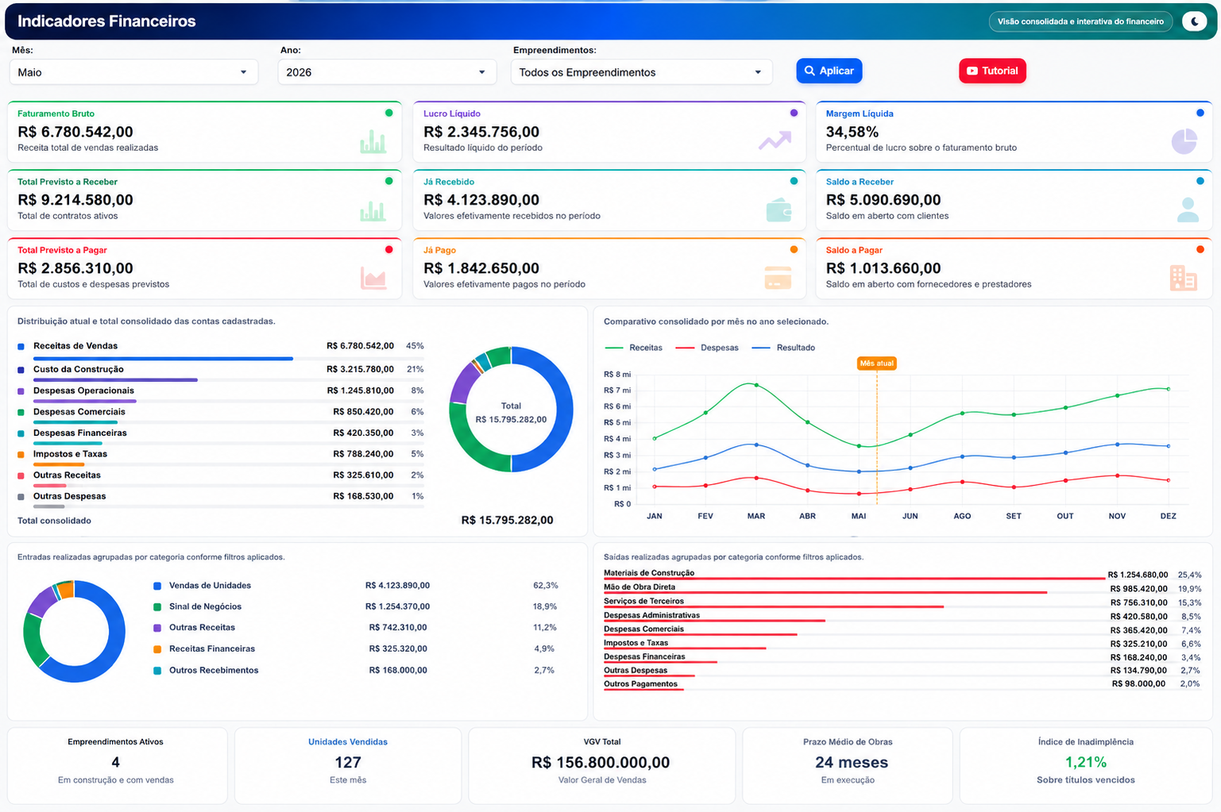The width and height of the screenshot is (1221, 812).
Task: Click the Unidades Vendidas card title
Action: pos(348,742)
